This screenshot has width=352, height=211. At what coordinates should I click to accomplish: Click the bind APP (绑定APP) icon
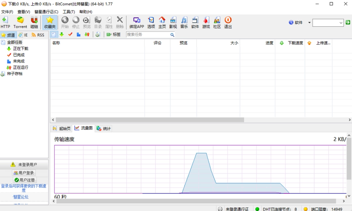(x=137, y=23)
